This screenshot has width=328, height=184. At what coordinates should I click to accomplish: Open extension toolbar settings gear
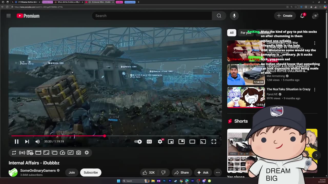[x=87, y=153]
